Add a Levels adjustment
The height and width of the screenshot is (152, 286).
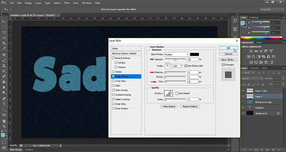point(256,51)
